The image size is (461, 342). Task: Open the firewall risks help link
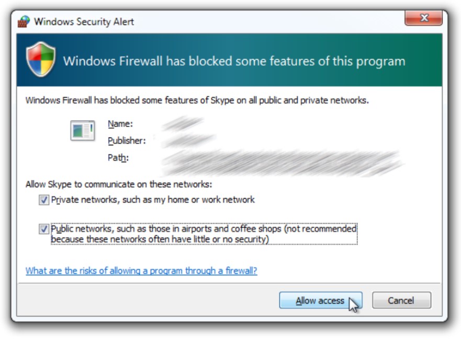[141, 271]
